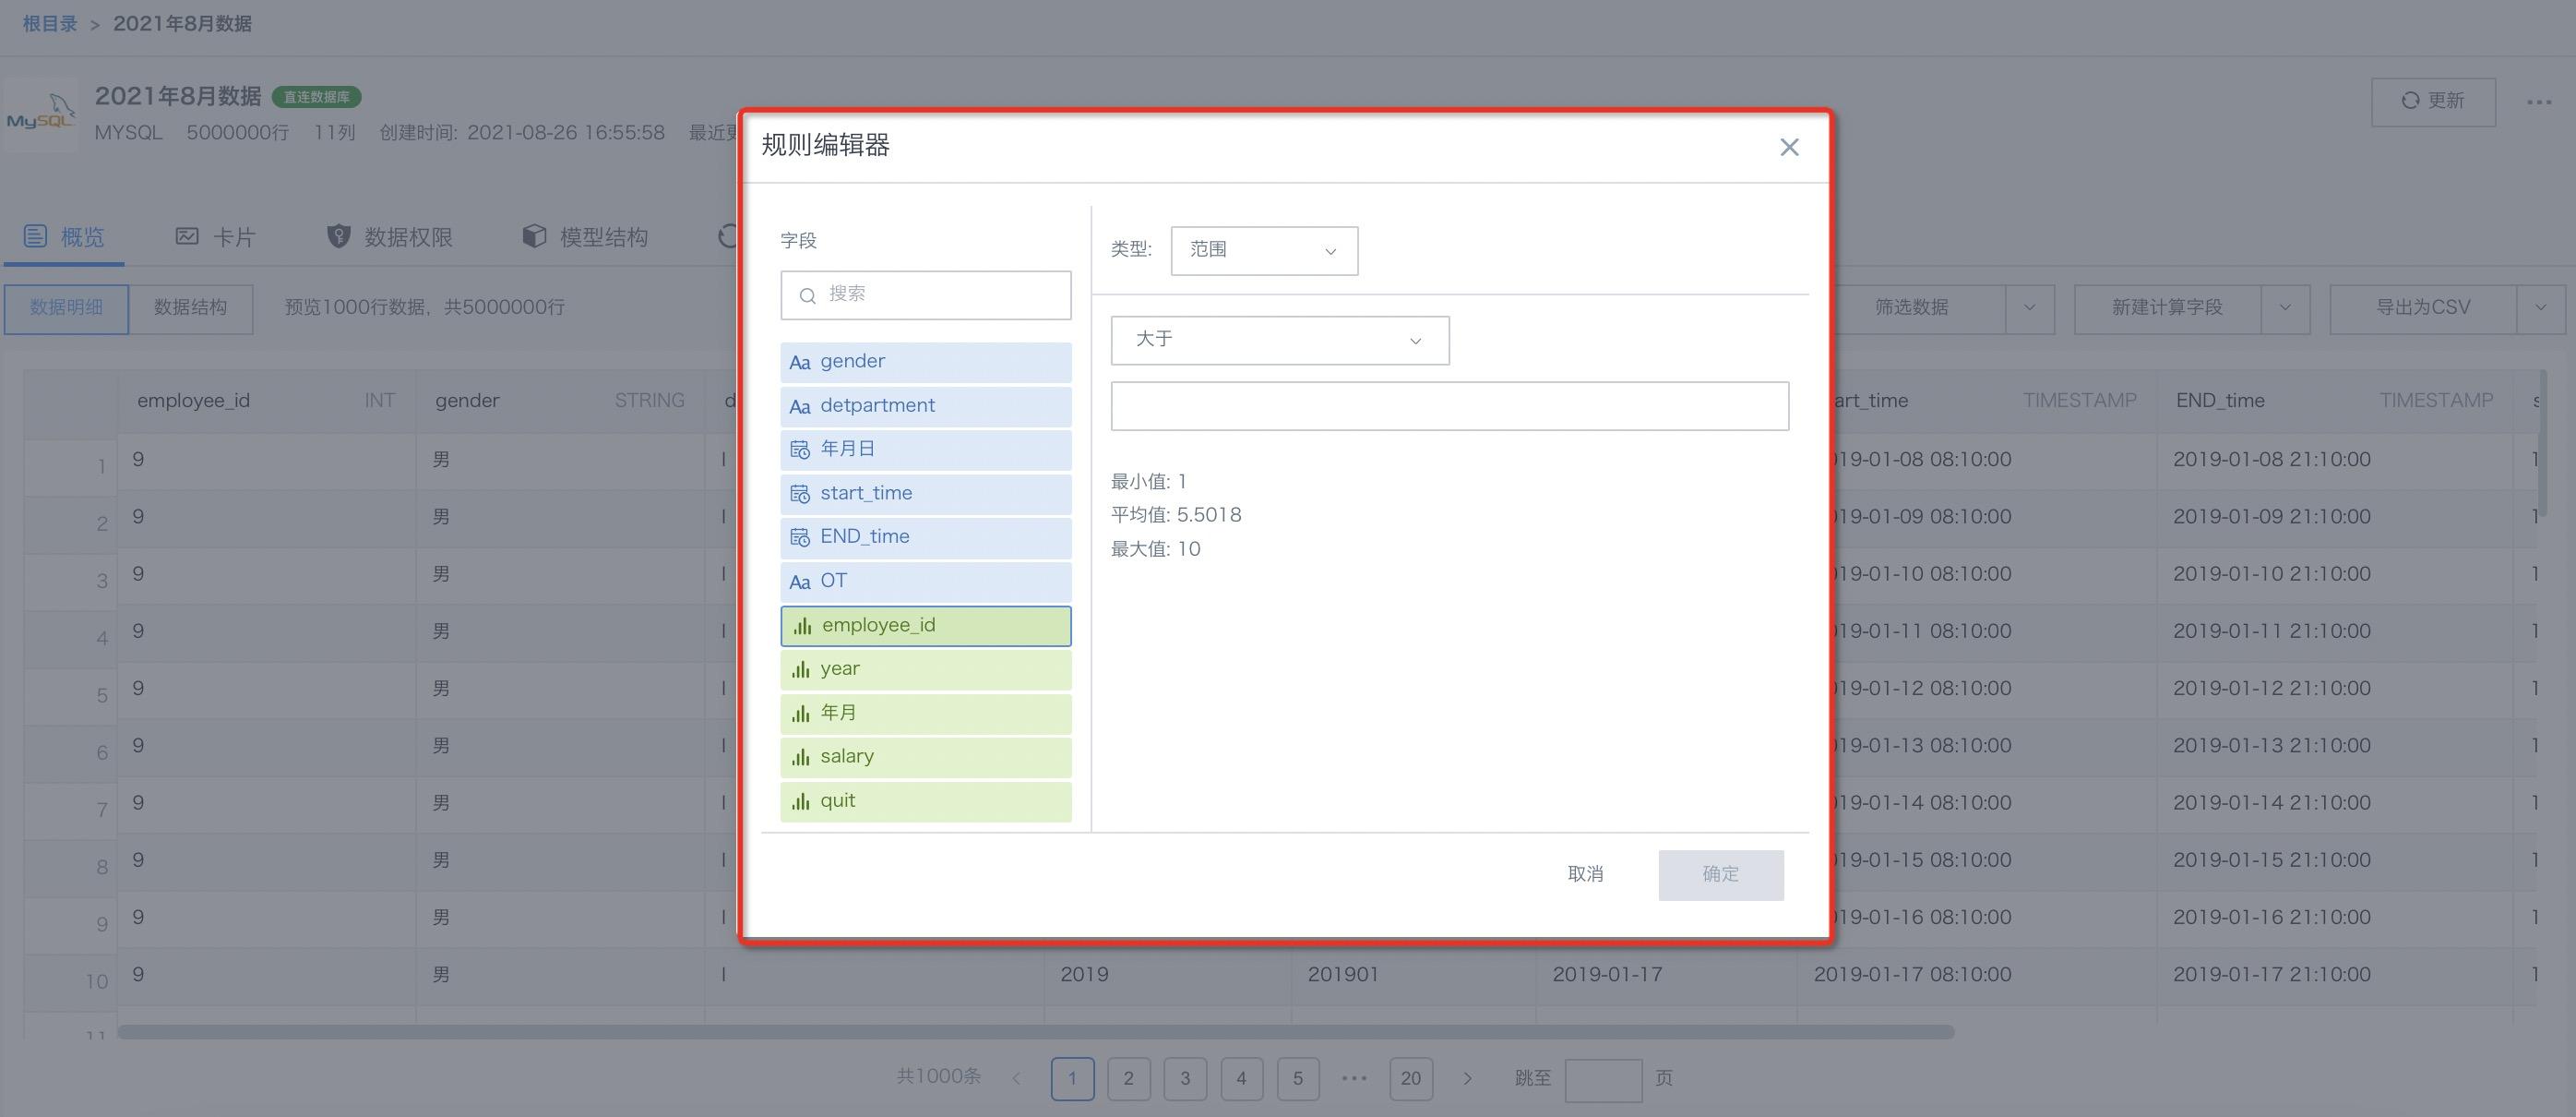
Task: Switch to the 卡片 tab
Action: click(215, 237)
